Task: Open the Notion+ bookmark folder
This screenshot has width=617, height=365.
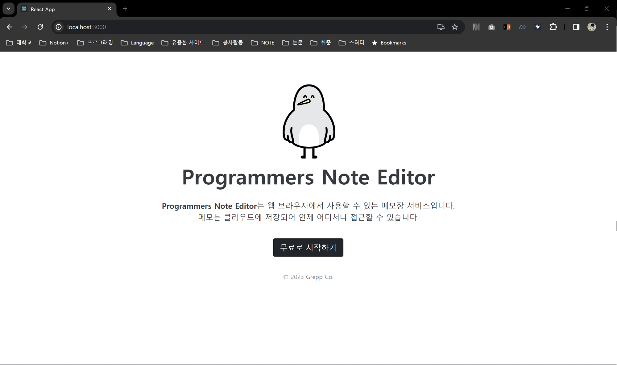Action: (x=54, y=43)
